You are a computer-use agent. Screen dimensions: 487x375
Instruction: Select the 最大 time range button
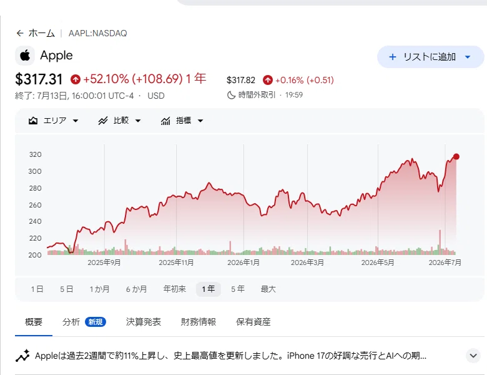(268, 289)
